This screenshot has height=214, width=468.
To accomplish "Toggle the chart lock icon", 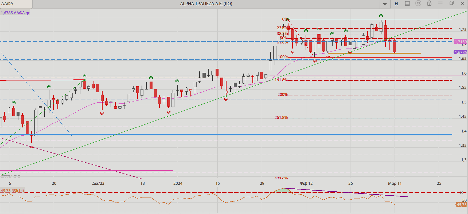I will coord(429,3).
